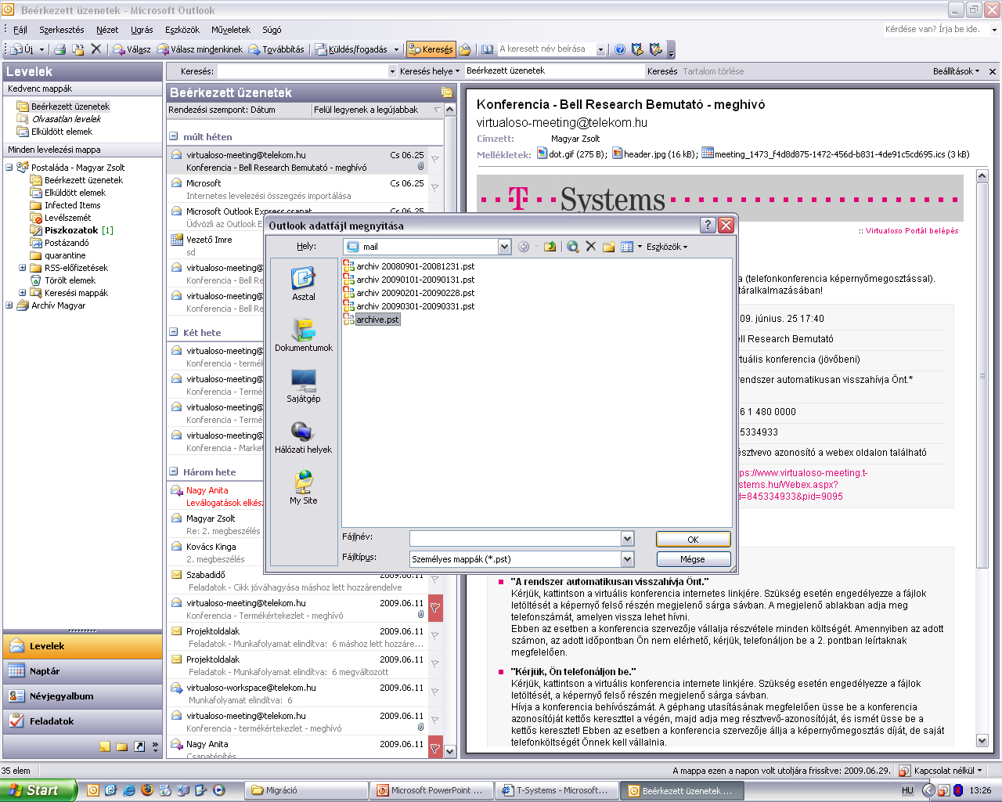Open Asztal location in the file dialog
The height and width of the screenshot is (802, 1002).
(x=303, y=284)
